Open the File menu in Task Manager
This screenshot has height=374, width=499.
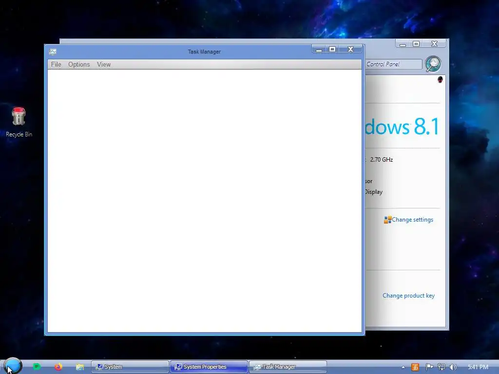click(56, 65)
